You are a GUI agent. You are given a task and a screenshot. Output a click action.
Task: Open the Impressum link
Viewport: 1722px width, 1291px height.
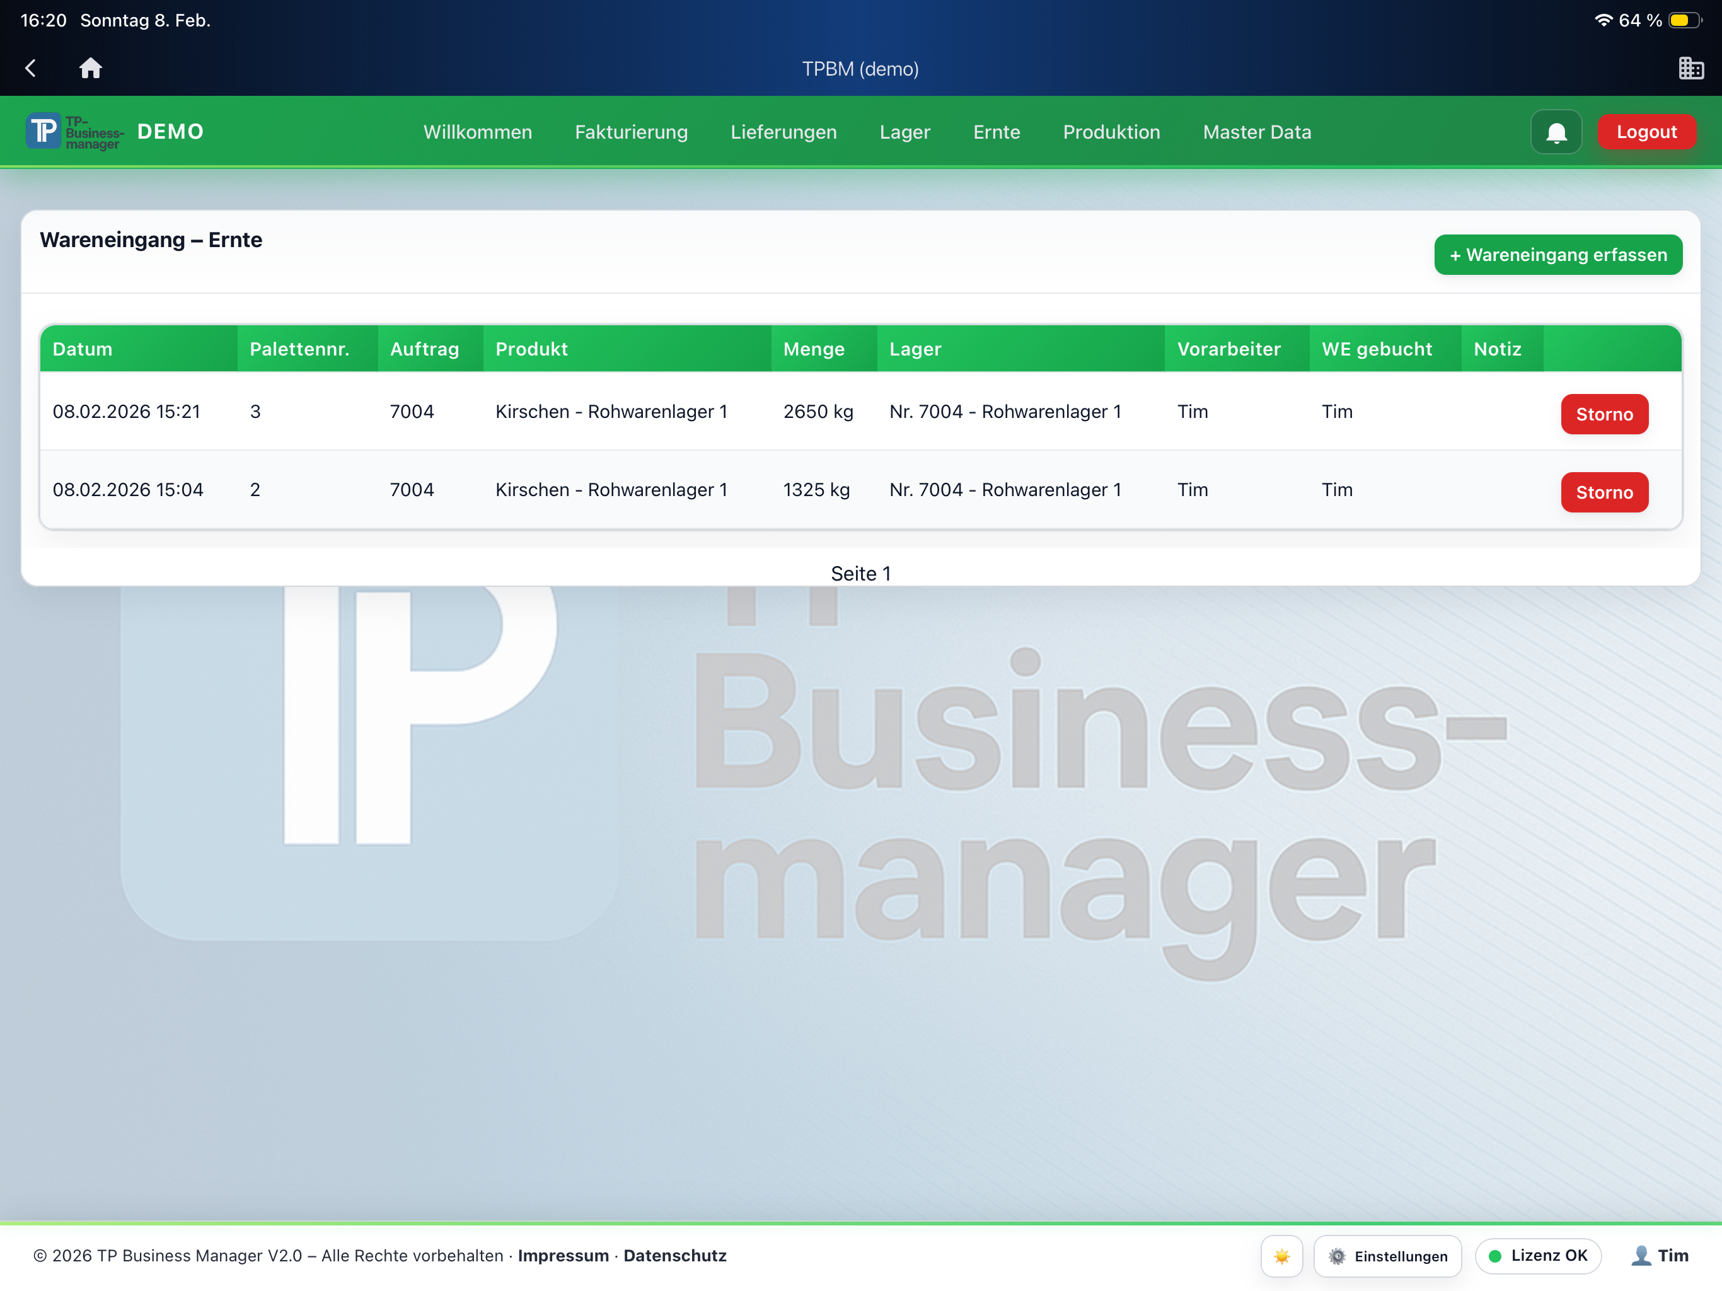(563, 1256)
